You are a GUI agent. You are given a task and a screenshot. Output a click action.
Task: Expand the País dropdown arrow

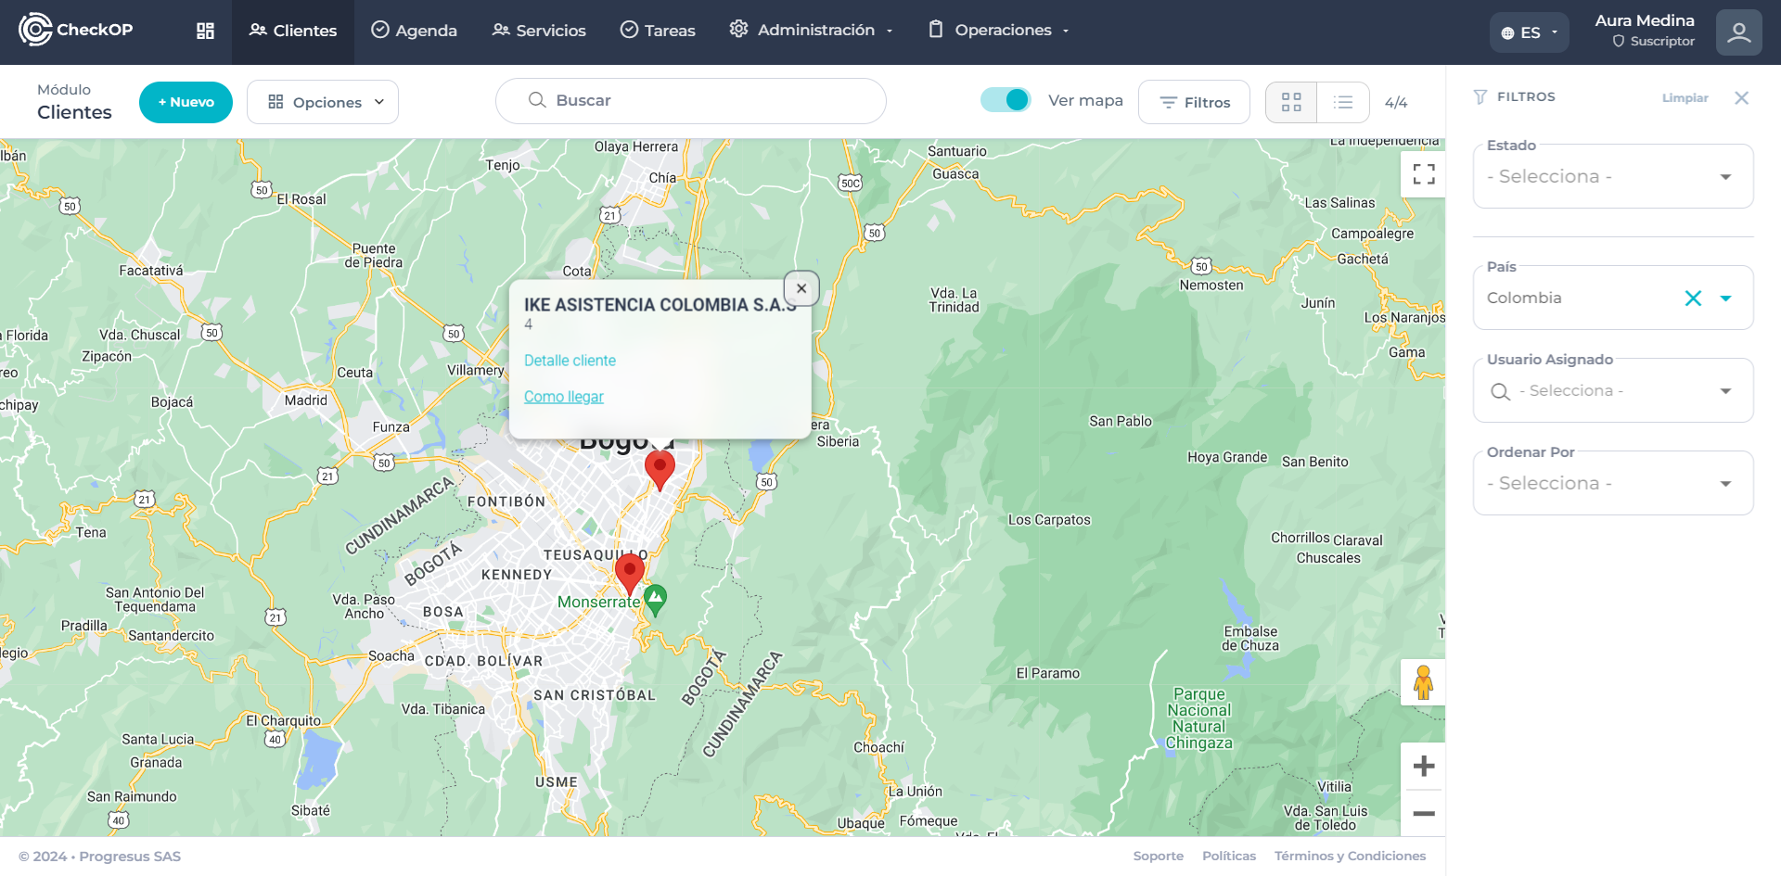pyautogui.click(x=1726, y=298)
